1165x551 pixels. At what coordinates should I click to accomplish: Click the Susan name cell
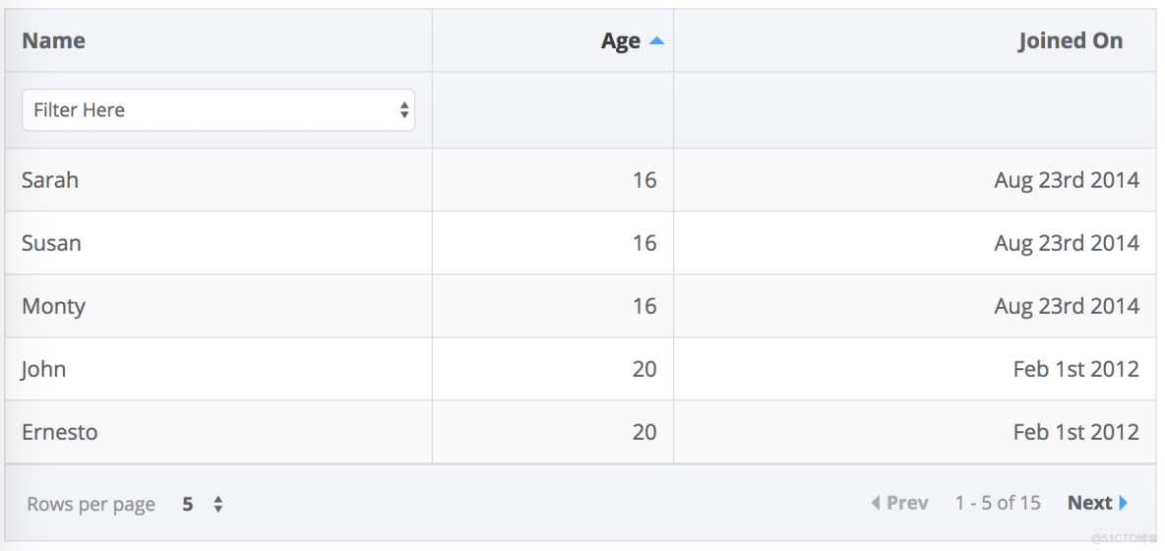(x=51, y=243)
